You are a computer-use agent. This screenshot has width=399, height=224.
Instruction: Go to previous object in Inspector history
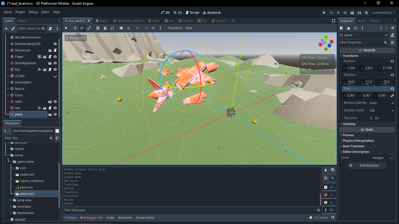tap(381, 28)
